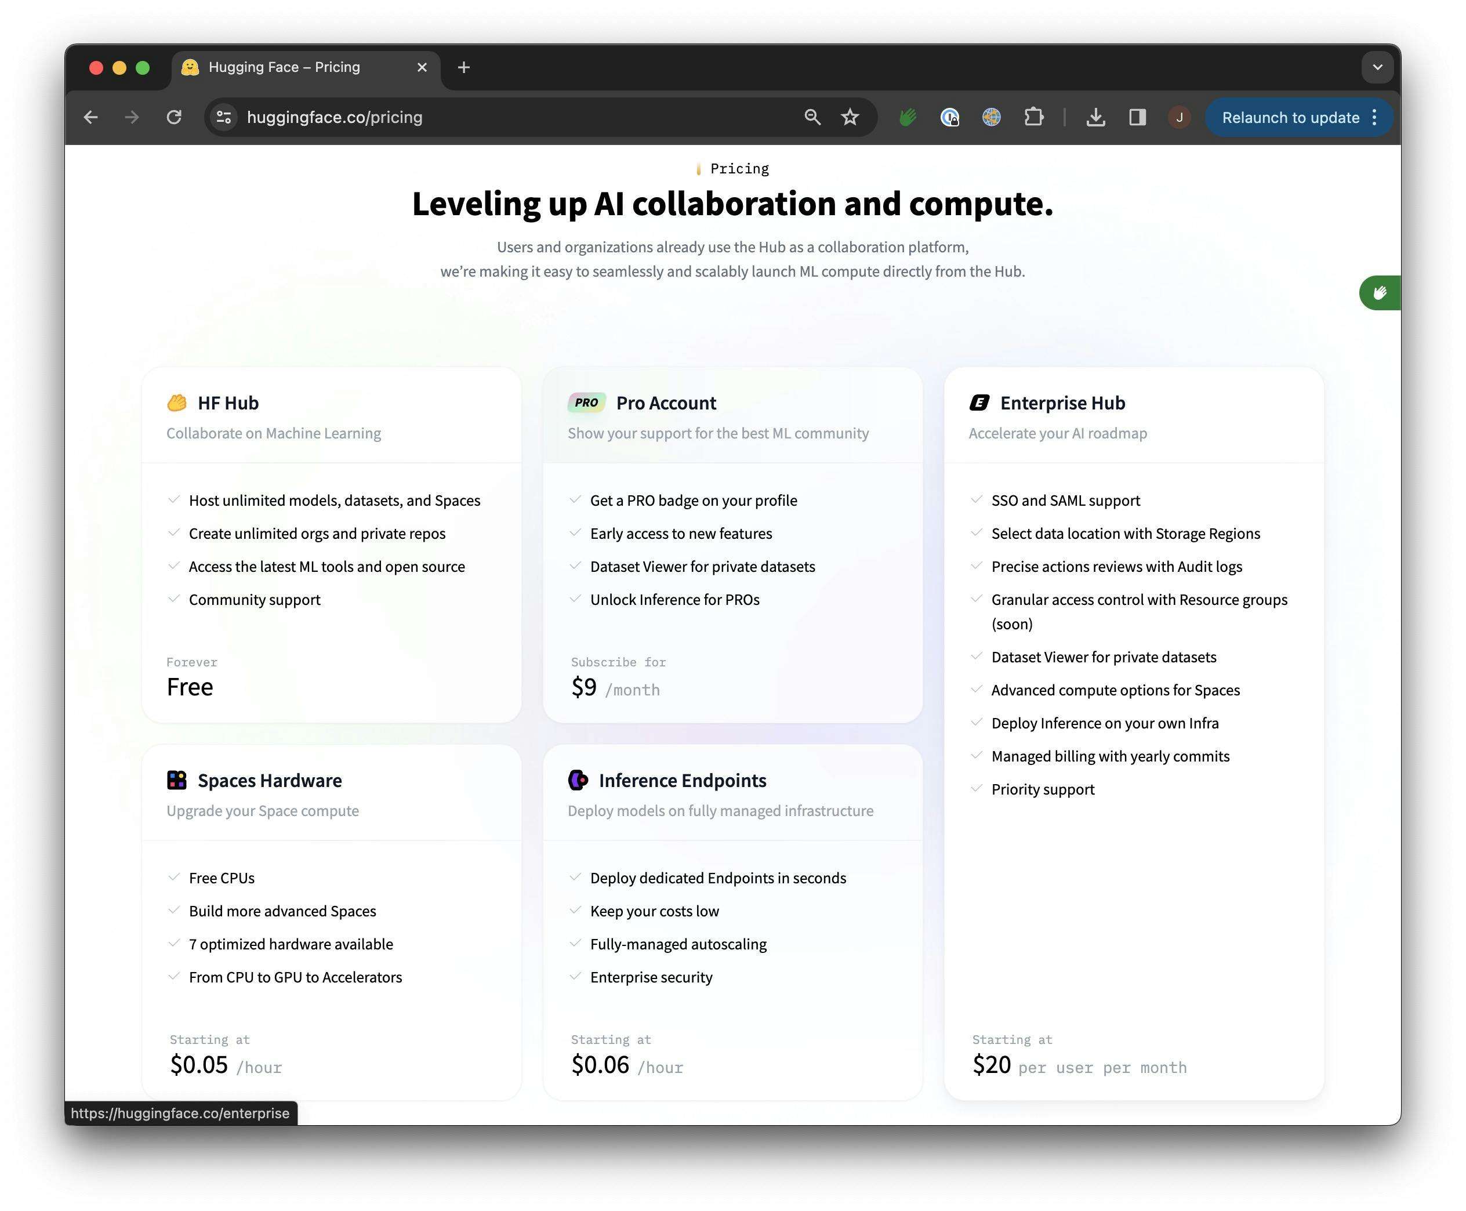The width and height of the screenshot is (1466, 1211).
Task: Click the site information icon before URL
Action: coord(223,117)
